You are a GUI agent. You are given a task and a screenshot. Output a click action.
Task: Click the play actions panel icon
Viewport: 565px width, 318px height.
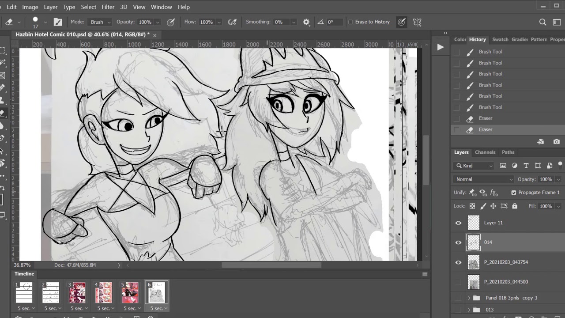tap(440, 47)
